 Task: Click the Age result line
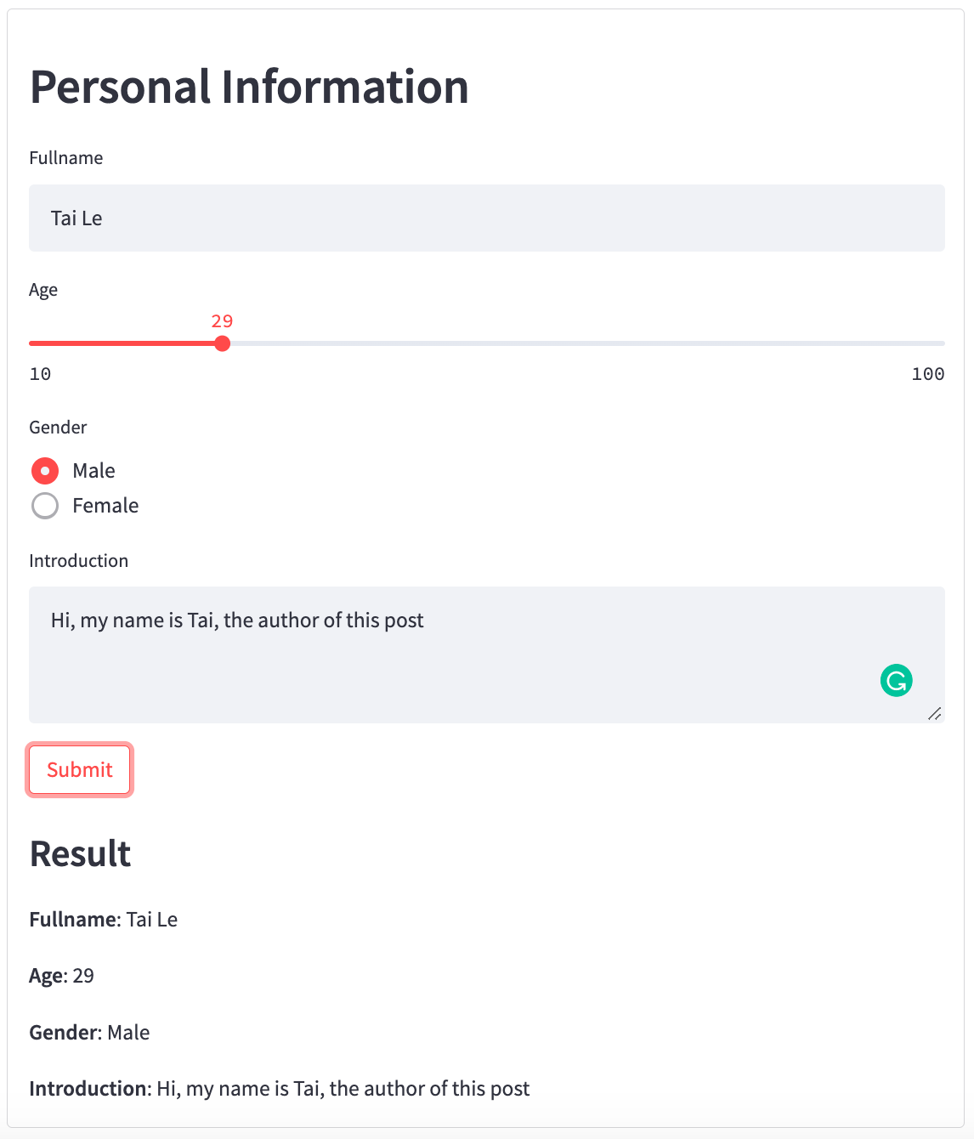[61, 976]
